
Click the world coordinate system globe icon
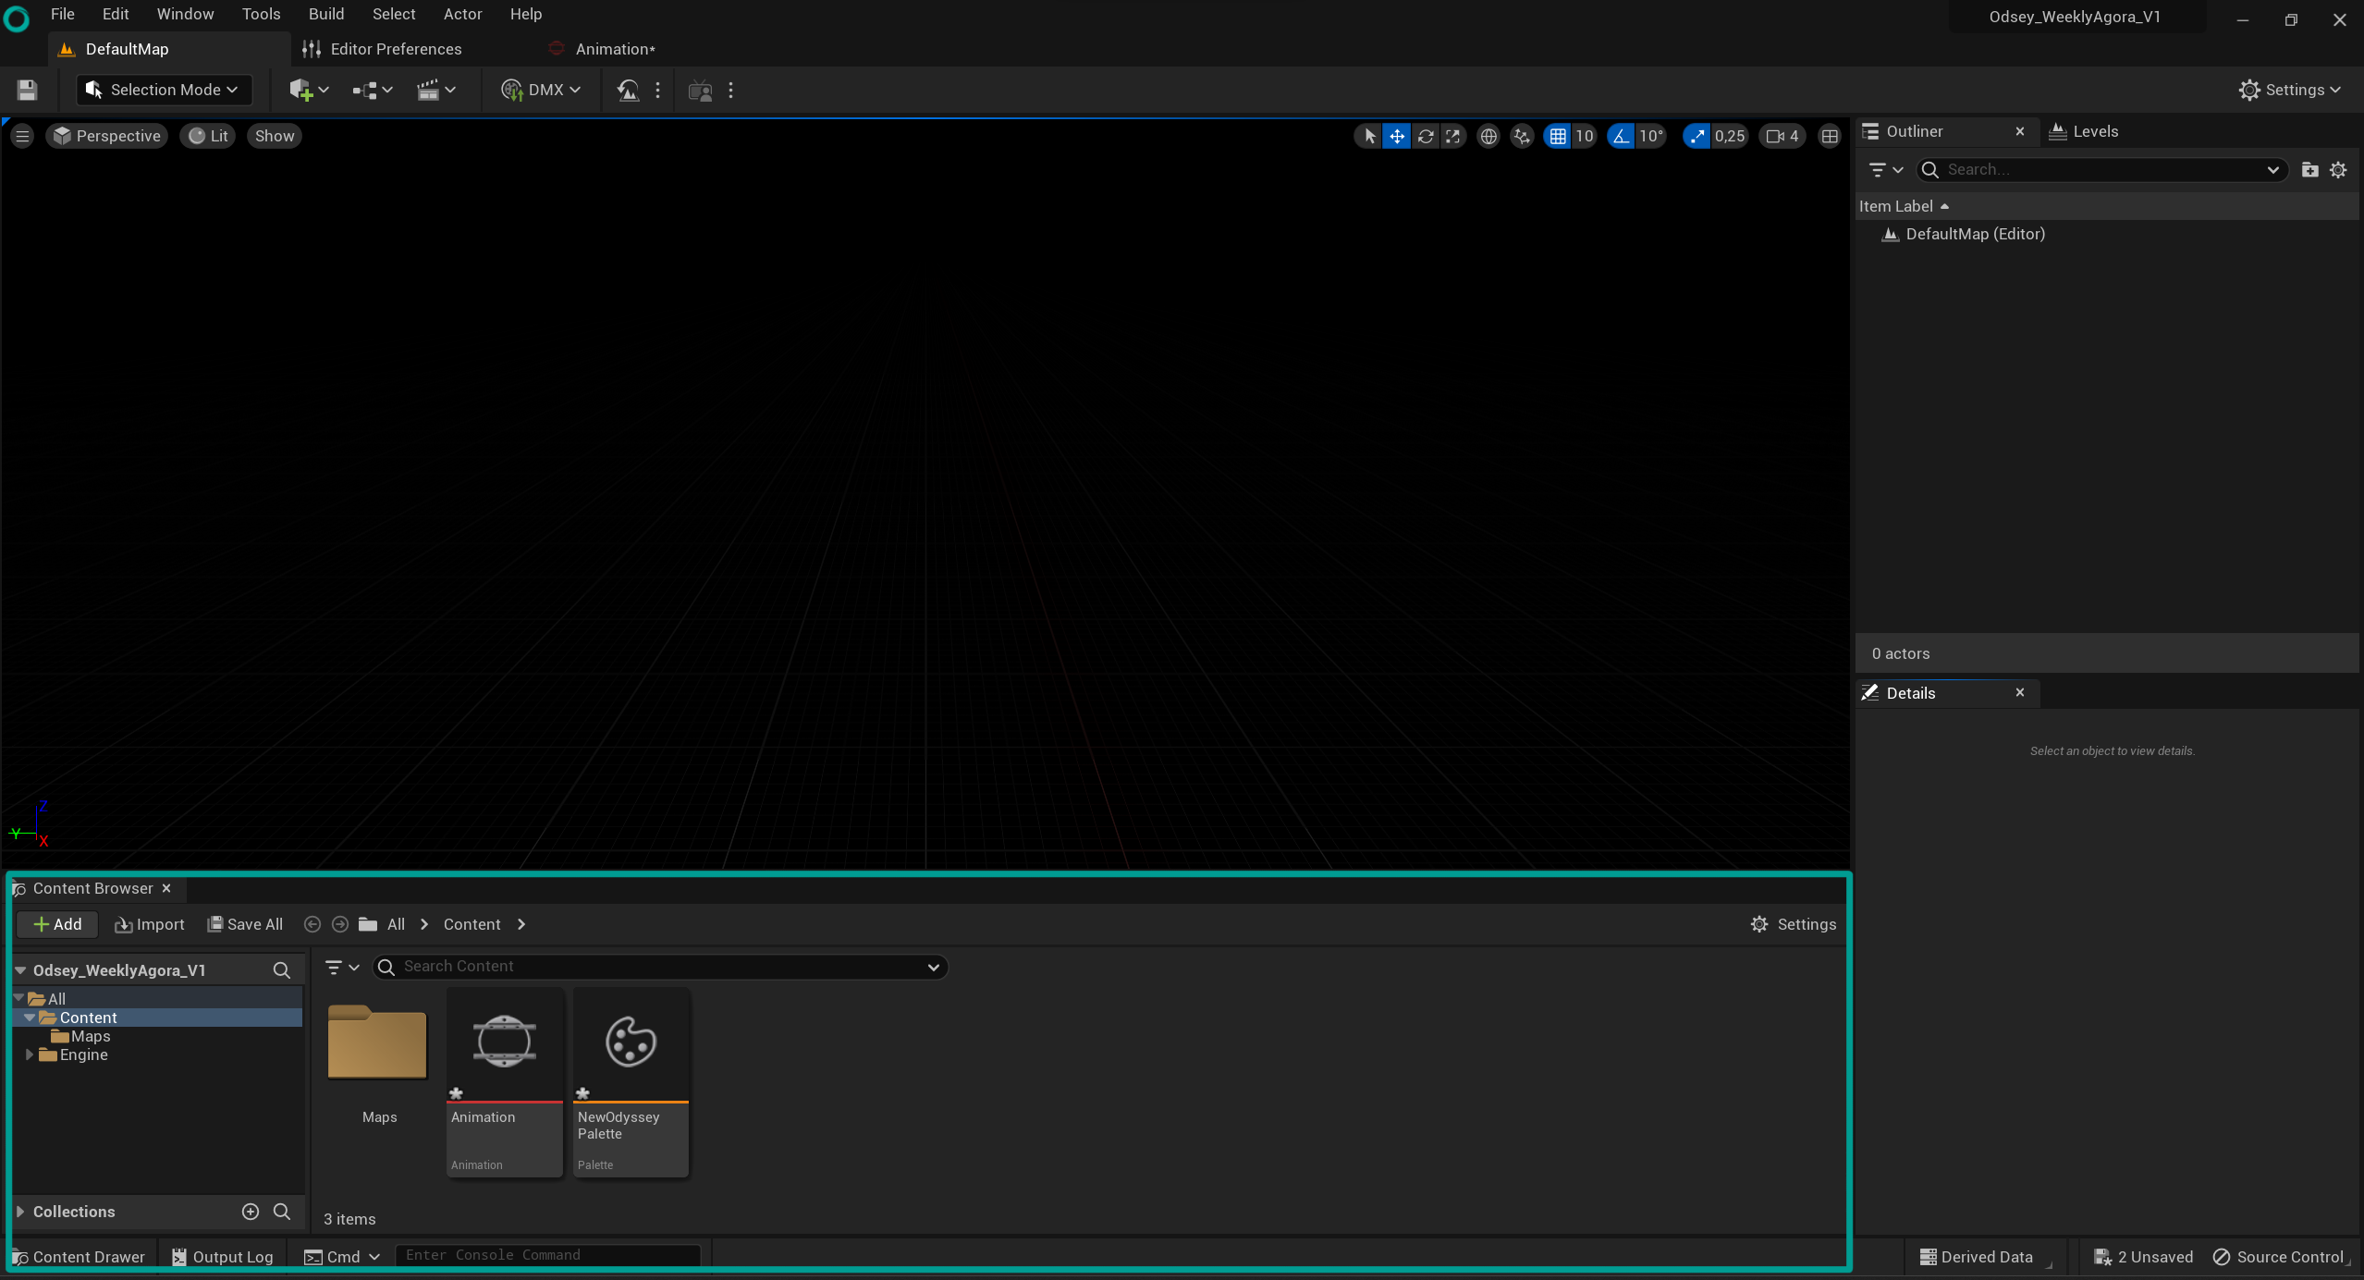1488,137
